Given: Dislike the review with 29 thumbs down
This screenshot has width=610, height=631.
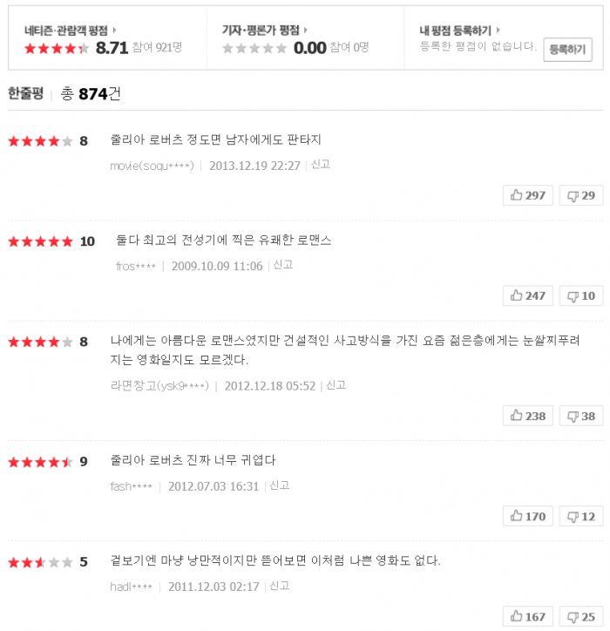Looking at the screenshot, I should coord(580,195).
